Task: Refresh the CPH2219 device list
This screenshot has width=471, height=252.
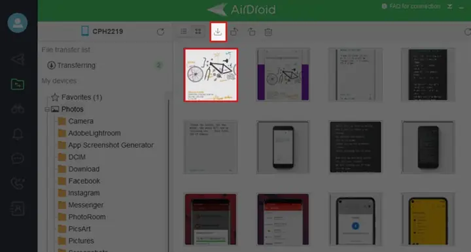Action: click(160, 32)
